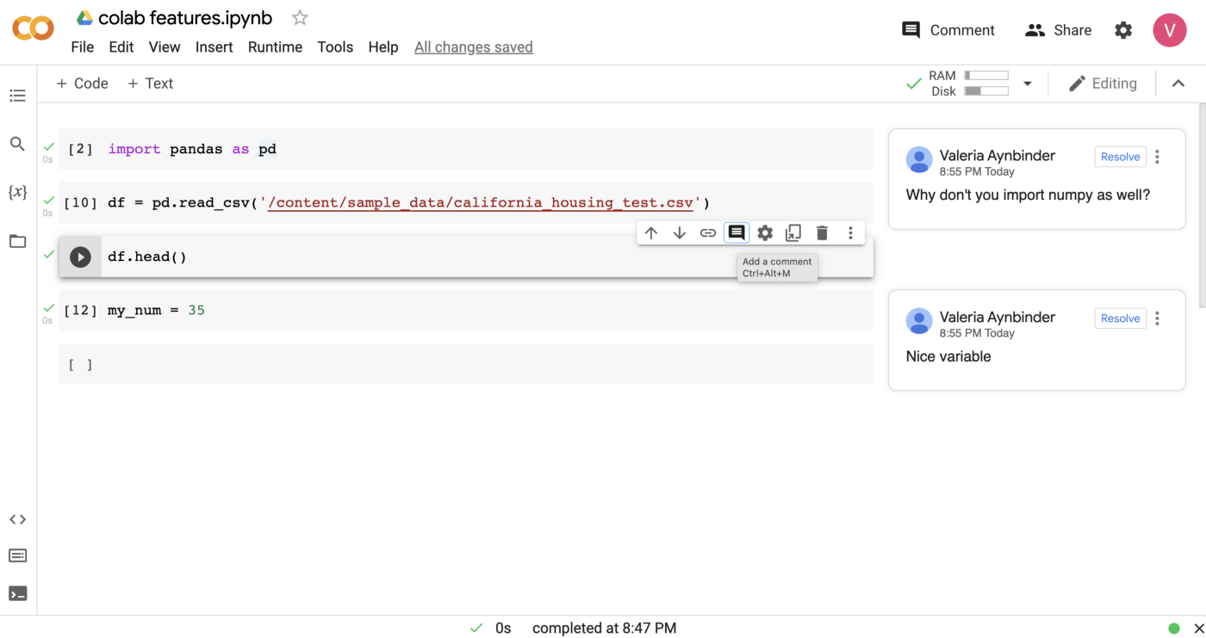Screen dimensions: 1206x638
Task: Open the Runtime menu
Action: (x=275, y=47)
